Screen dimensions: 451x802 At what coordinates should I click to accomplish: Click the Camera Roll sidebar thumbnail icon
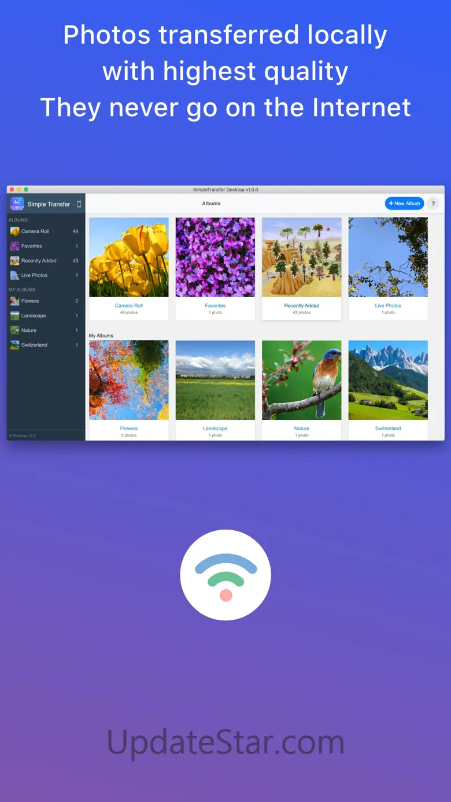tap(14, 231)
